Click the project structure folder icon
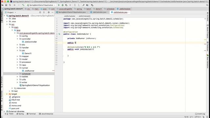The width and height of the screenshot is (210, 118). [x=87, y=5]
